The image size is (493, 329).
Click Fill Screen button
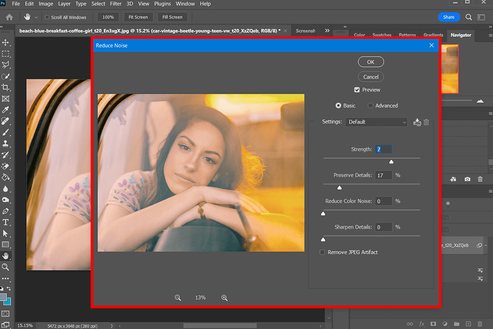point(173,17)
